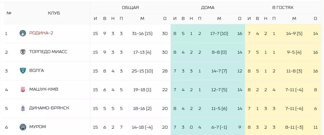Screen dimensions: 324x135
Task: Open Динамо-Брянск club name link
Action: 49,108
